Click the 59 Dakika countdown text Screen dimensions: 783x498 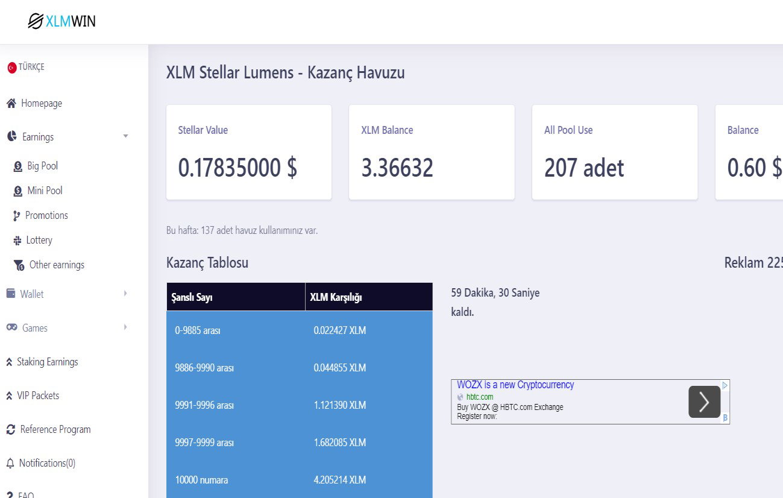pyautogui.click(x=495, y=303)
